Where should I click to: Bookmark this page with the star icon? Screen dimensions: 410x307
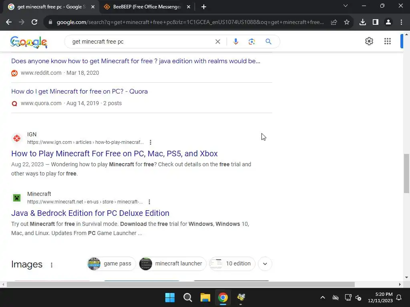pyautogui.click(x=346, y=22)
